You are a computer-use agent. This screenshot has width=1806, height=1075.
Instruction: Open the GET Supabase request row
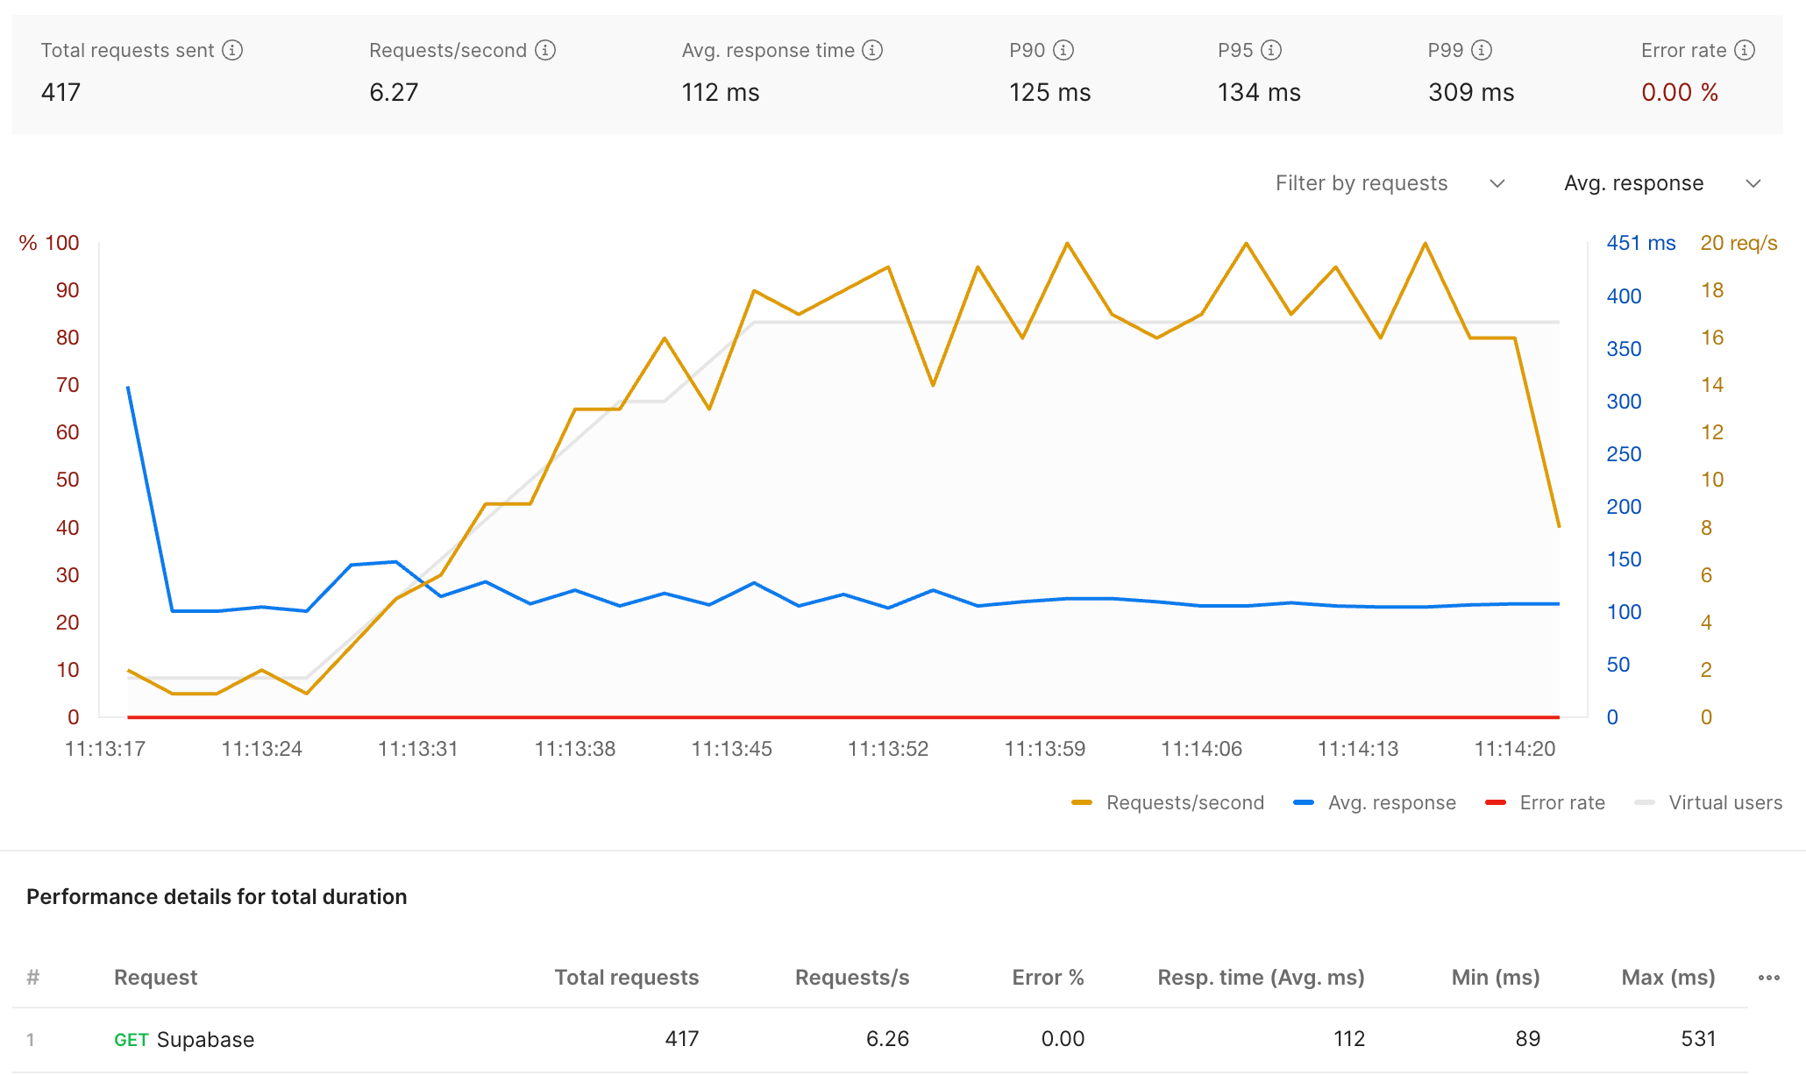pos(880,1039)
